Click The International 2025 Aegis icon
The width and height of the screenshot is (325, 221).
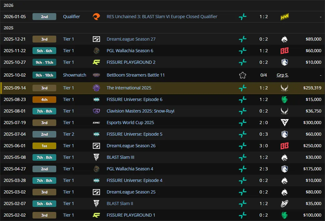[96, 88]
